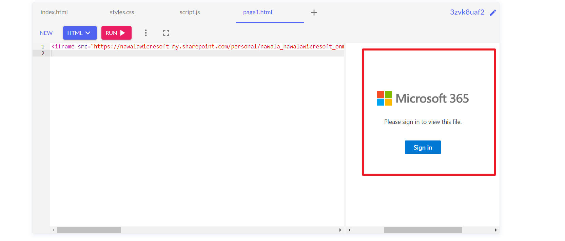565x241 pixels.
Task: Open the styles.css tab
Action: tap(122, 12)
